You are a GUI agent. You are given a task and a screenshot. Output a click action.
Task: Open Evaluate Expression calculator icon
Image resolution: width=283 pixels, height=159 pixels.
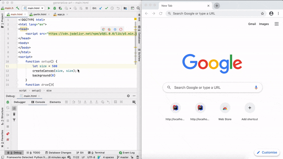115,102
